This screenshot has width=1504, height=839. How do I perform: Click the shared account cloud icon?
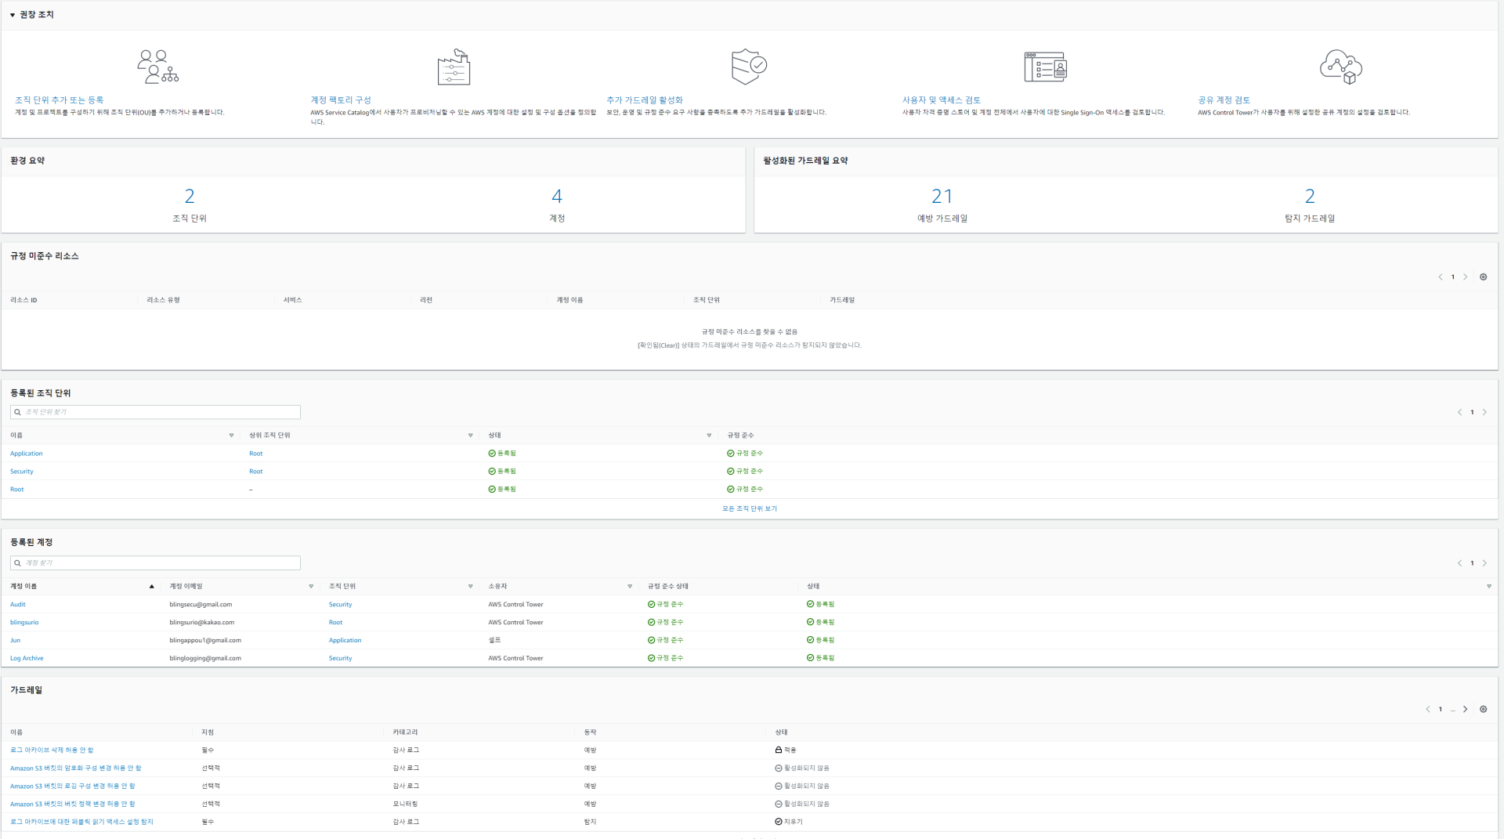(x=1340, y=67)
